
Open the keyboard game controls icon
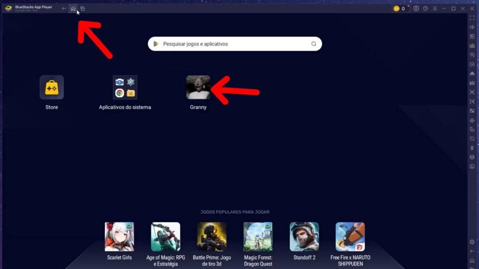[472, 46]
